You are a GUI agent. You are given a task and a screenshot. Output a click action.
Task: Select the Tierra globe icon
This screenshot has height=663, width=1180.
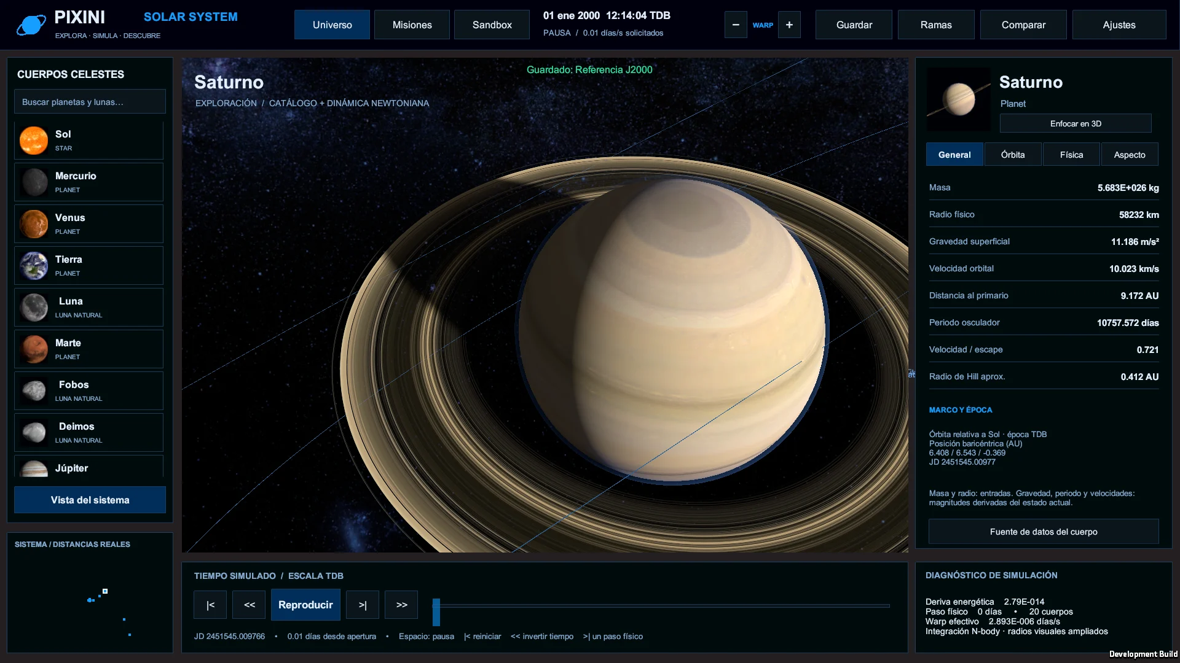[34, 266]
